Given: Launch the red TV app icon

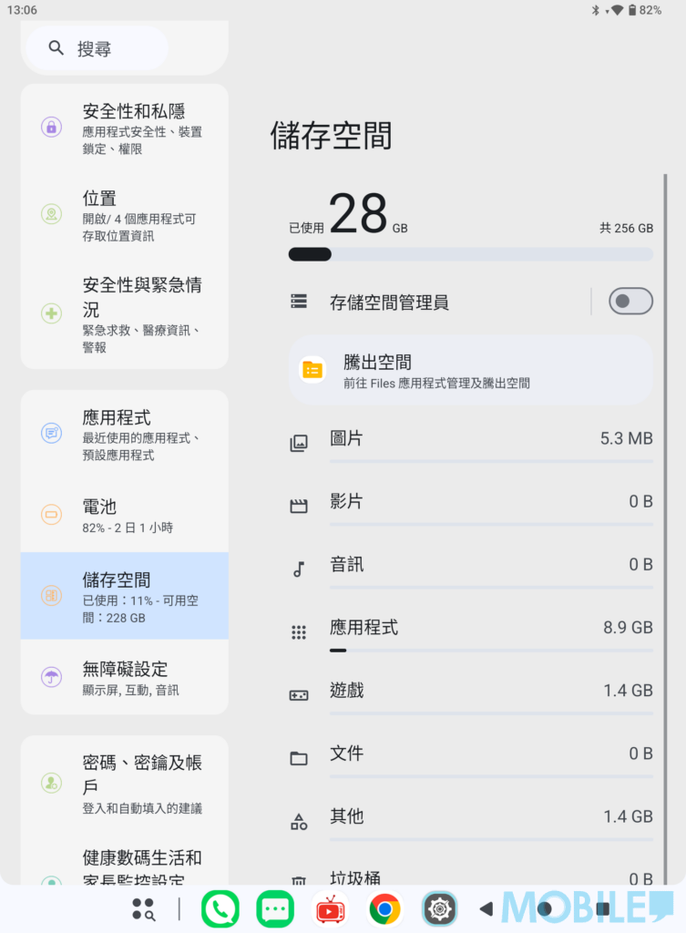Looking at the screenshot, I should pyautogui.click(x=330, y=908).
